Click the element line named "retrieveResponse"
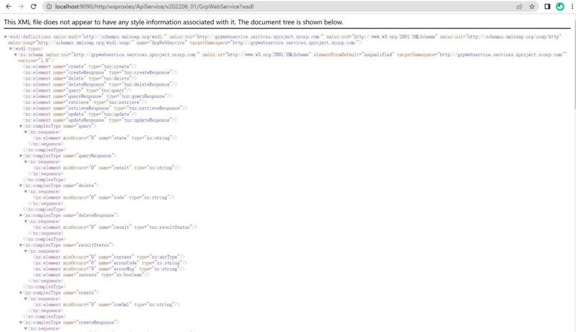Viewport: 576px width, 332px height. [105, 108]
